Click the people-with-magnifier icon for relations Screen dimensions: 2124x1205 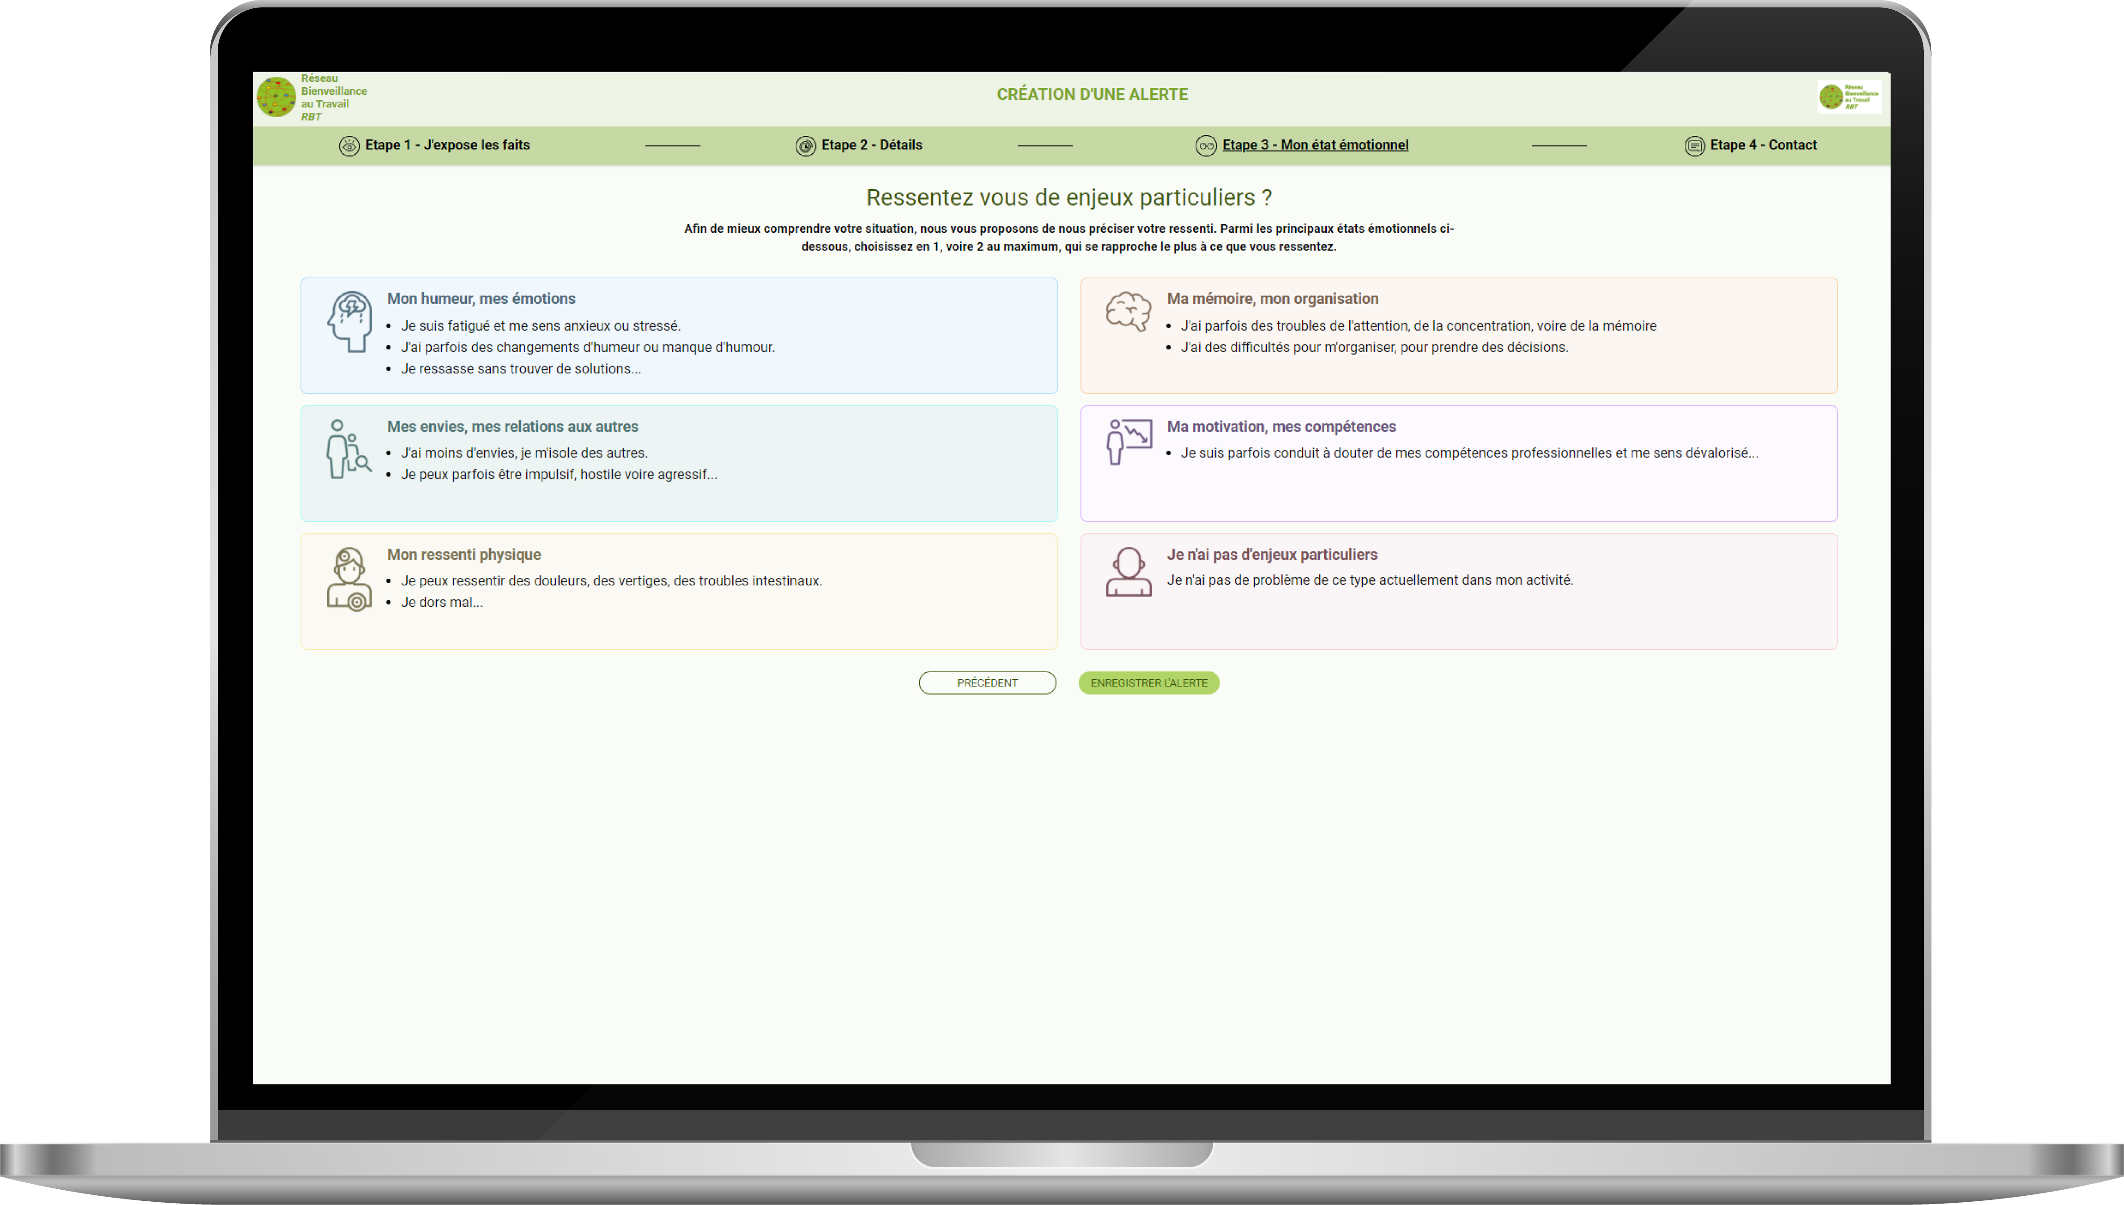pos(349,449)
